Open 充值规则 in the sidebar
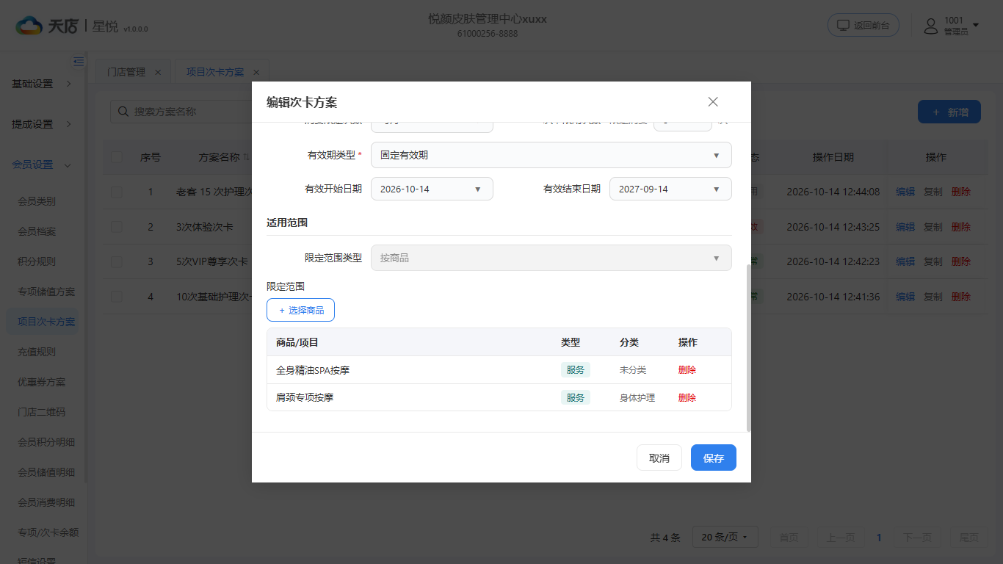 pyautogui.click(x=37, y=352)
